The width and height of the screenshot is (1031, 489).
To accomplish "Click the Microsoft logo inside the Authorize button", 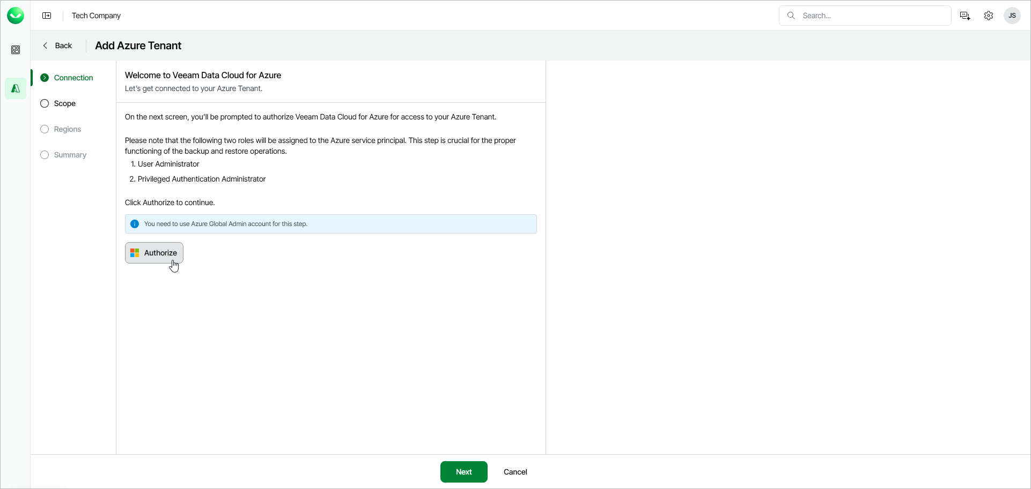I will coord(134,252).
